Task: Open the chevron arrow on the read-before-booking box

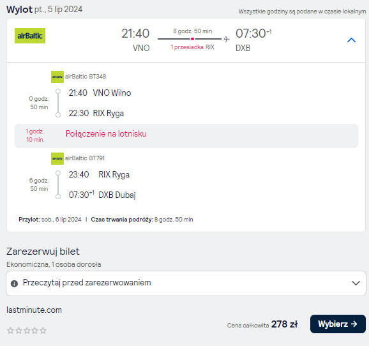Action: [x=356, y=283]
